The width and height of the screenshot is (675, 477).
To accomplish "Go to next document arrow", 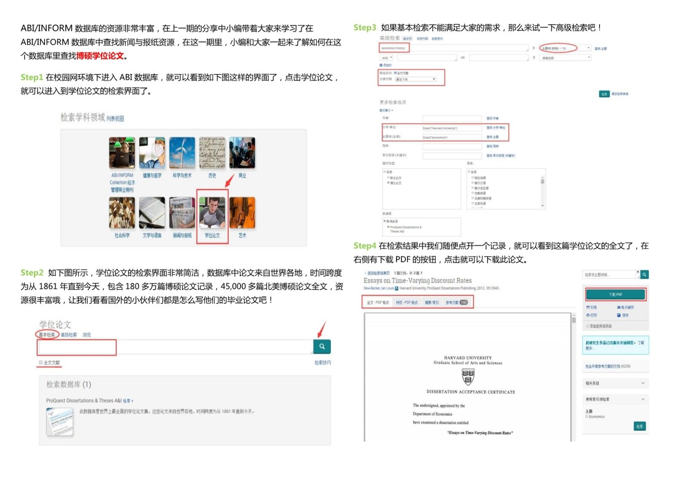I will click(x=421, y=273).
